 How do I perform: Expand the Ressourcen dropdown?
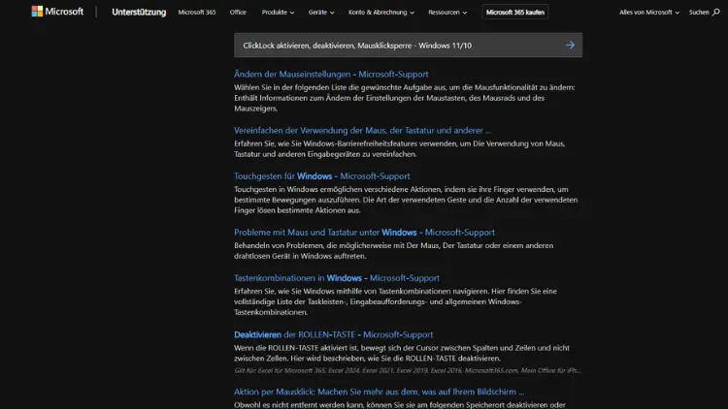point(447,12)
